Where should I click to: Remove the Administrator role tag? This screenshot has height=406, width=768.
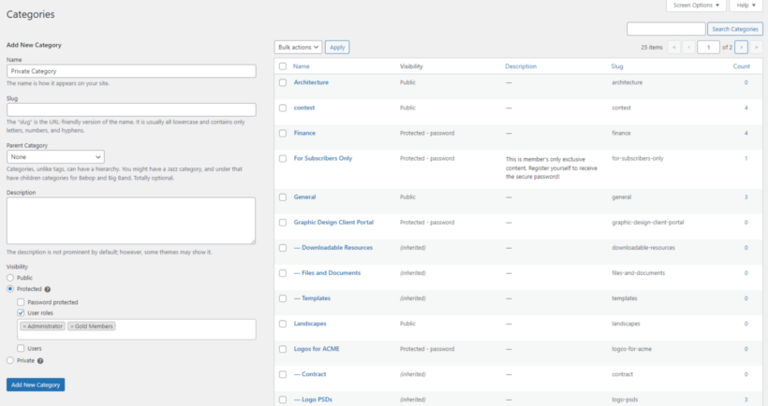tap(24, 326)
